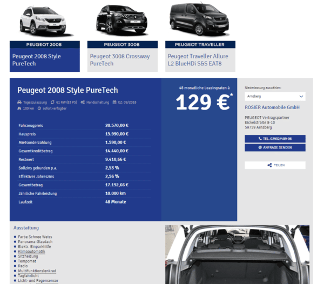Click the Peugeot 2008 Style PureTech main heading
Viewport: 324px width, 284px height.
[67, 90]
